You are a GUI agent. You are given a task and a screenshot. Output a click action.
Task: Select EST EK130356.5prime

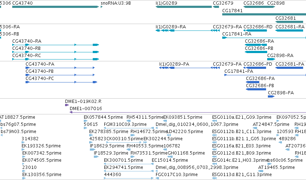click(24, 178)
